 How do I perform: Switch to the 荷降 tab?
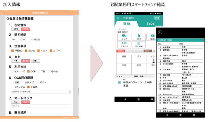[126, 24]
